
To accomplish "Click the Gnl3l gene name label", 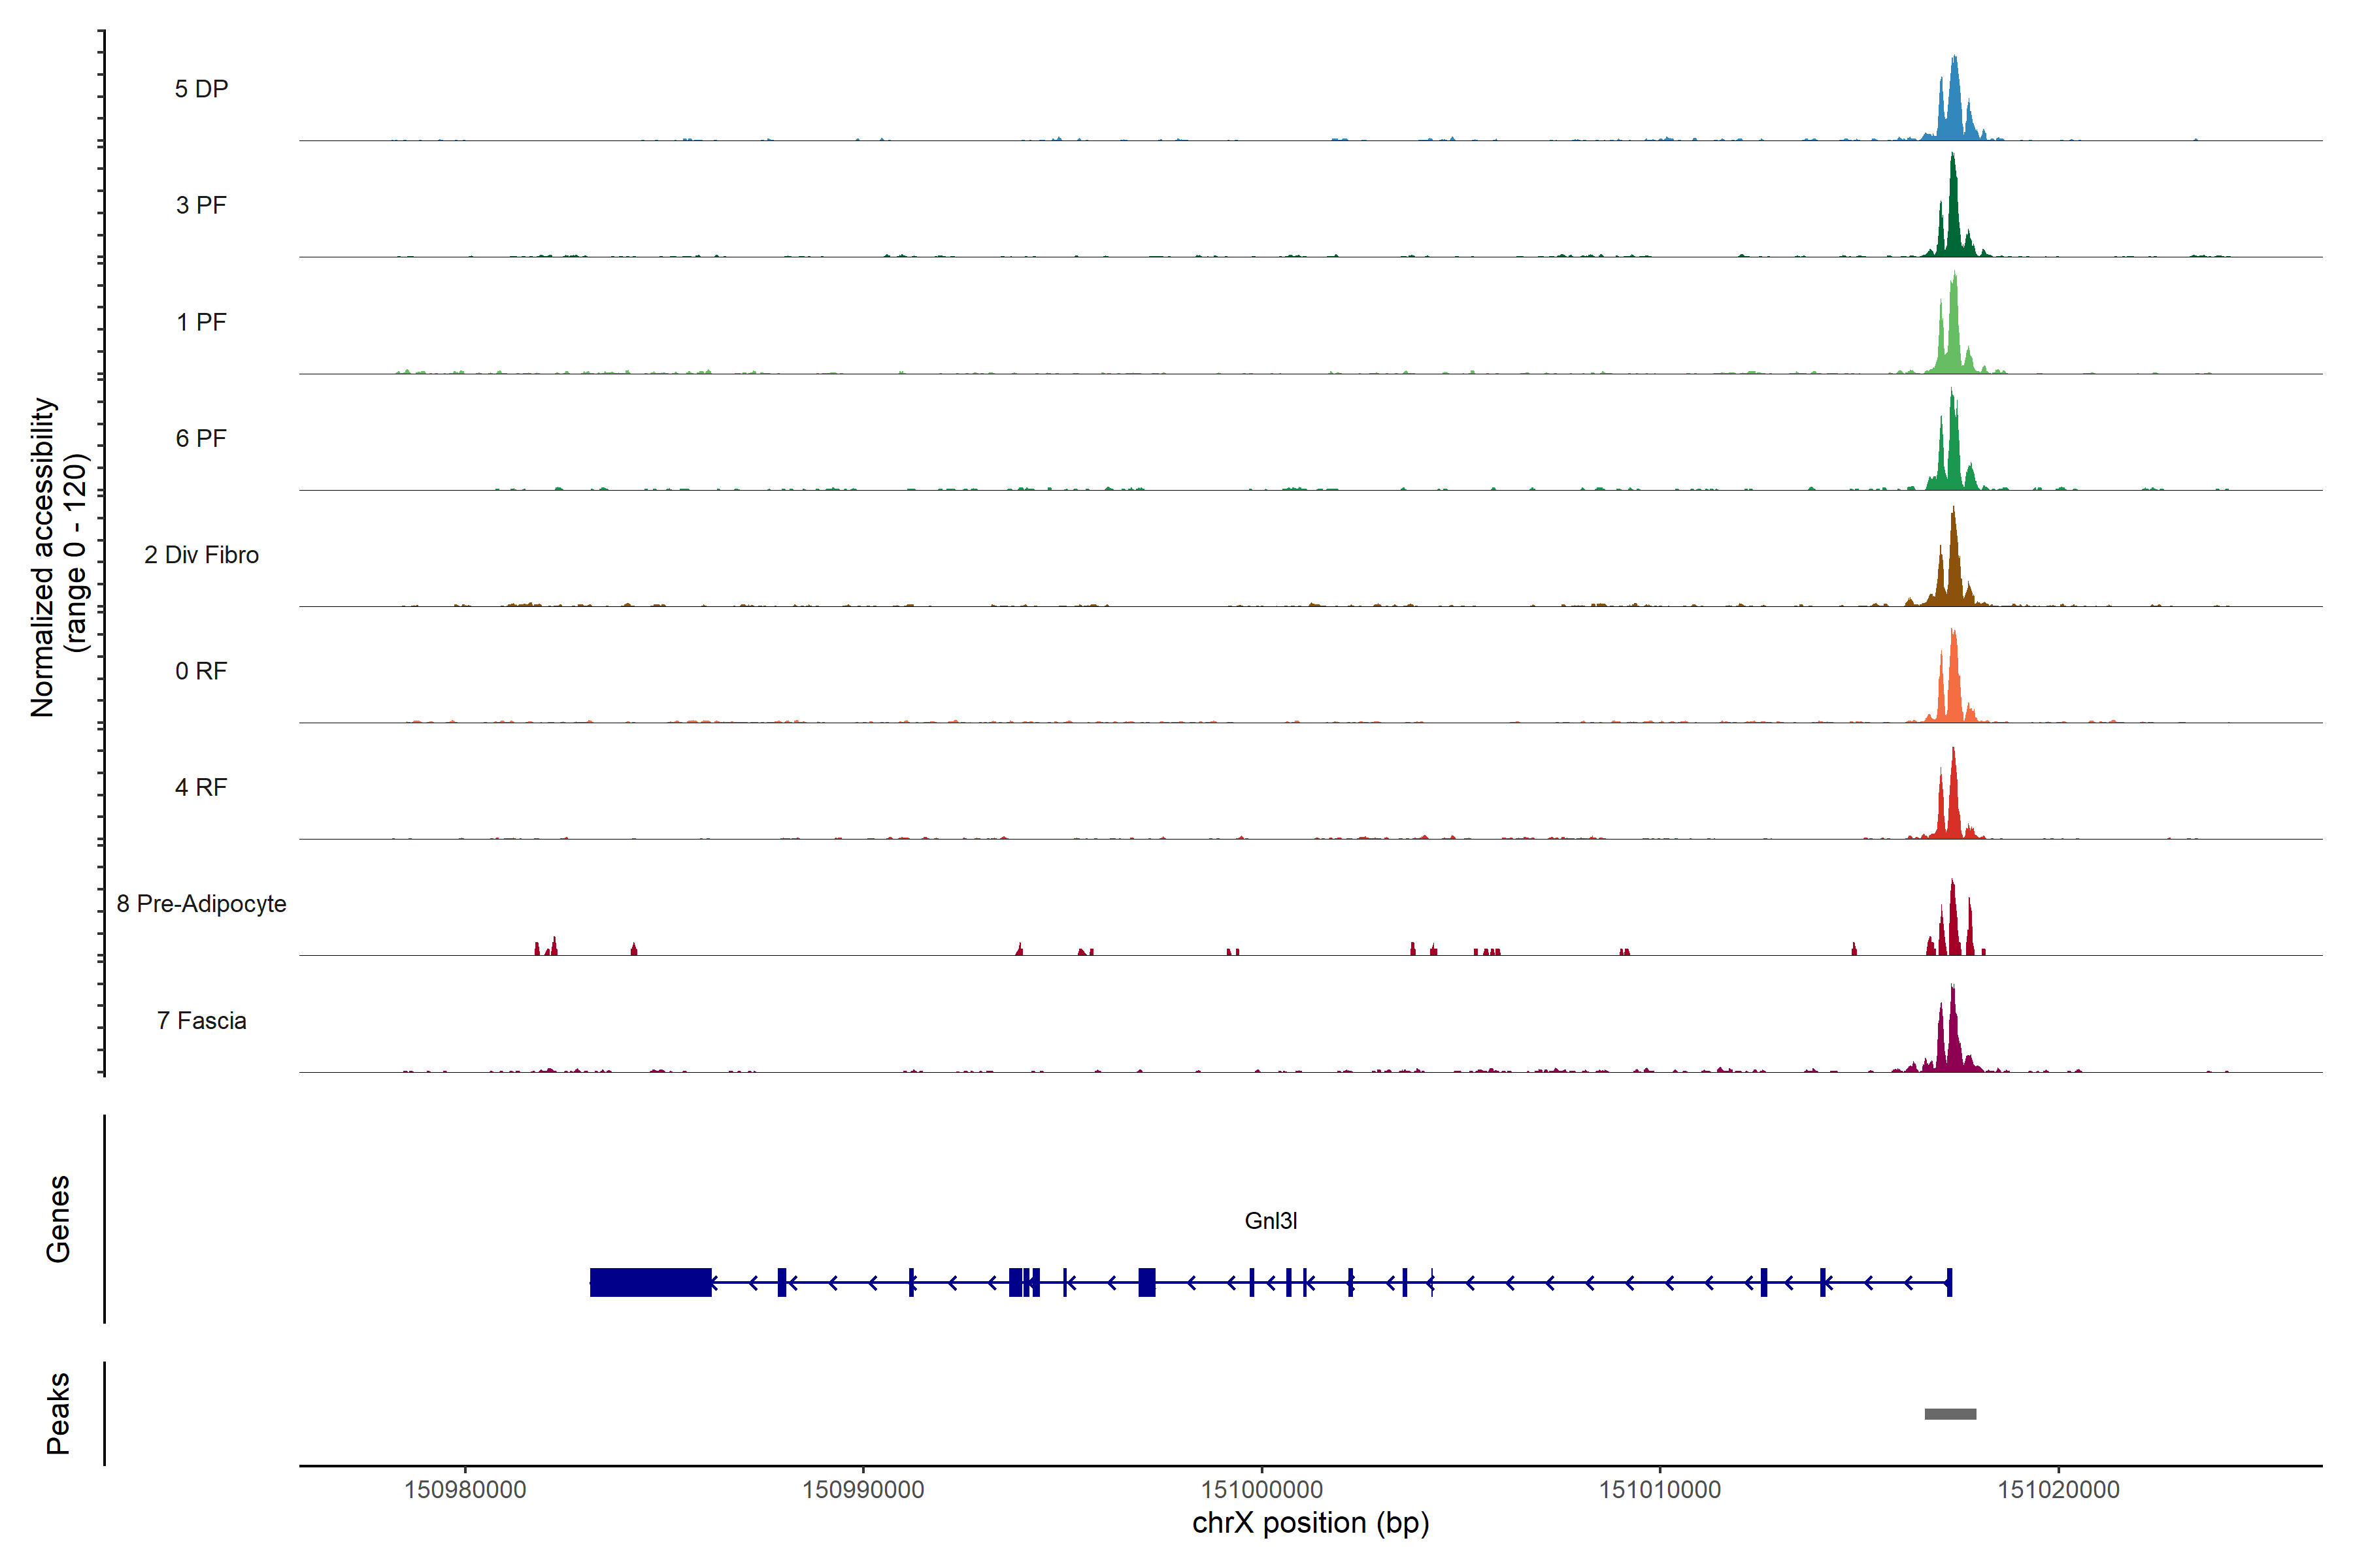I will (1271, 1221).
